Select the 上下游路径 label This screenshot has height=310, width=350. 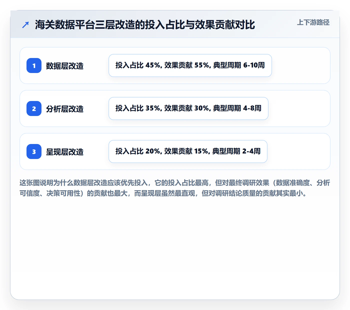313,22
